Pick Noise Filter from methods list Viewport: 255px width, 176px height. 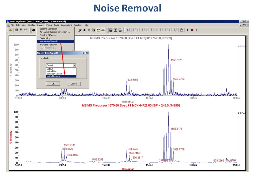click(x=52, y=71)
